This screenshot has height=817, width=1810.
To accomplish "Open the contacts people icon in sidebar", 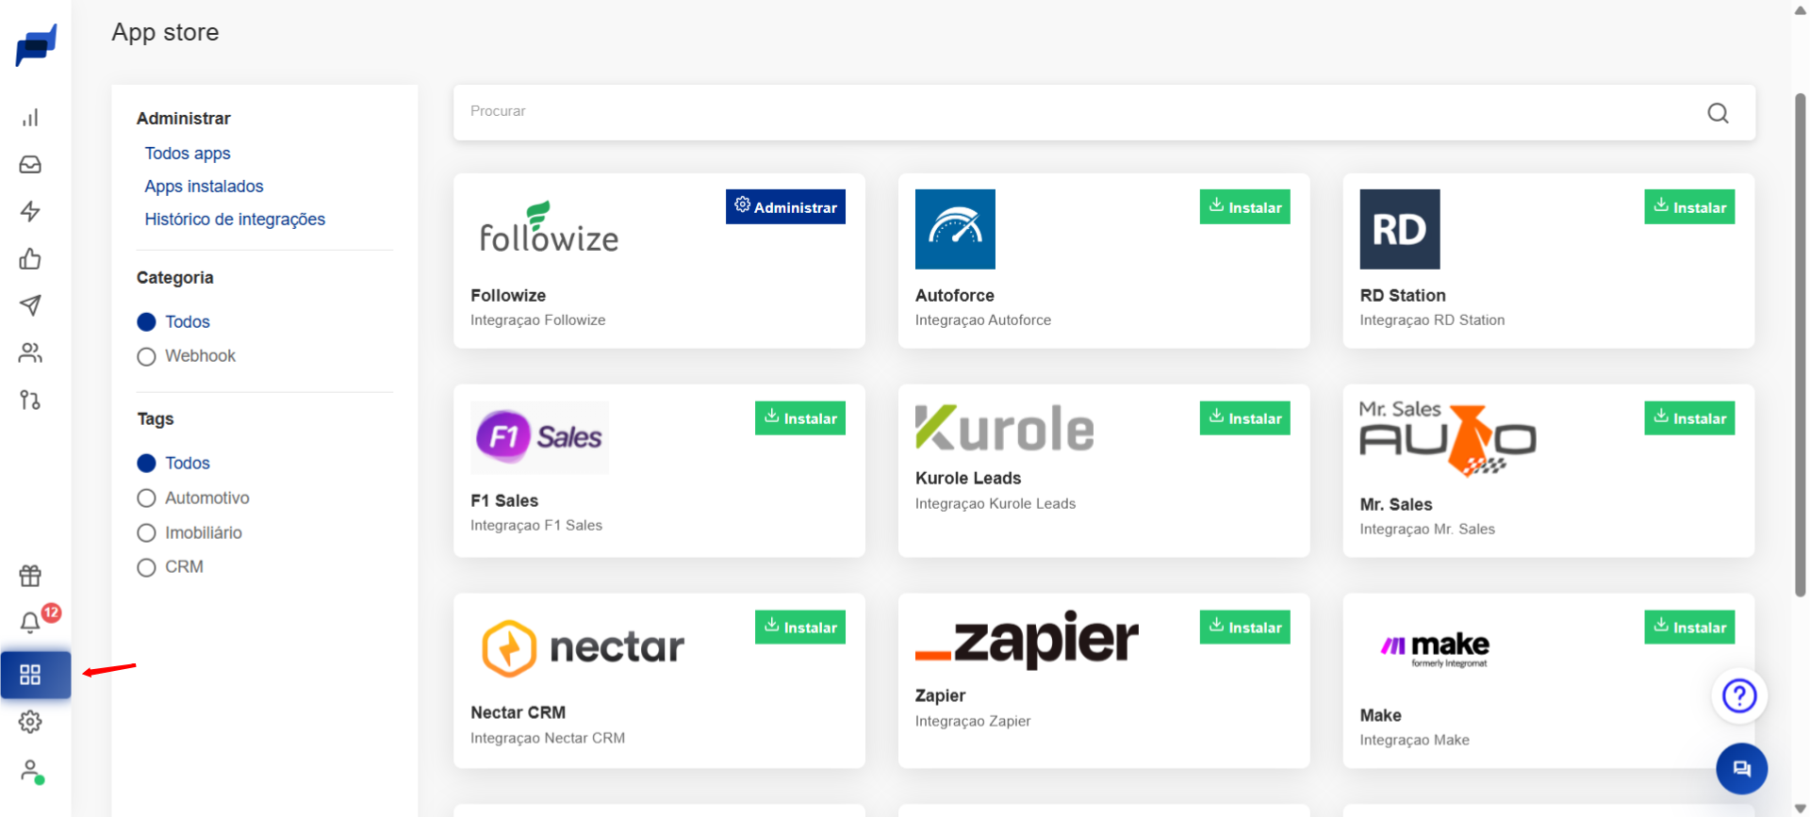I will 30,352.
